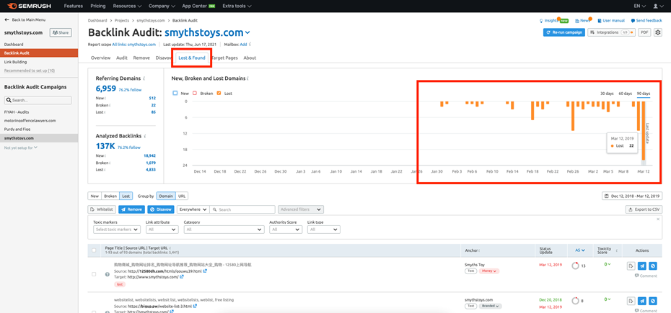Screen dimensions: 671x313
Task: Click Share button in sidebar
Action: click(61, 32)
